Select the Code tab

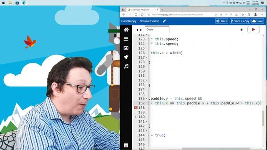(157, 30)
